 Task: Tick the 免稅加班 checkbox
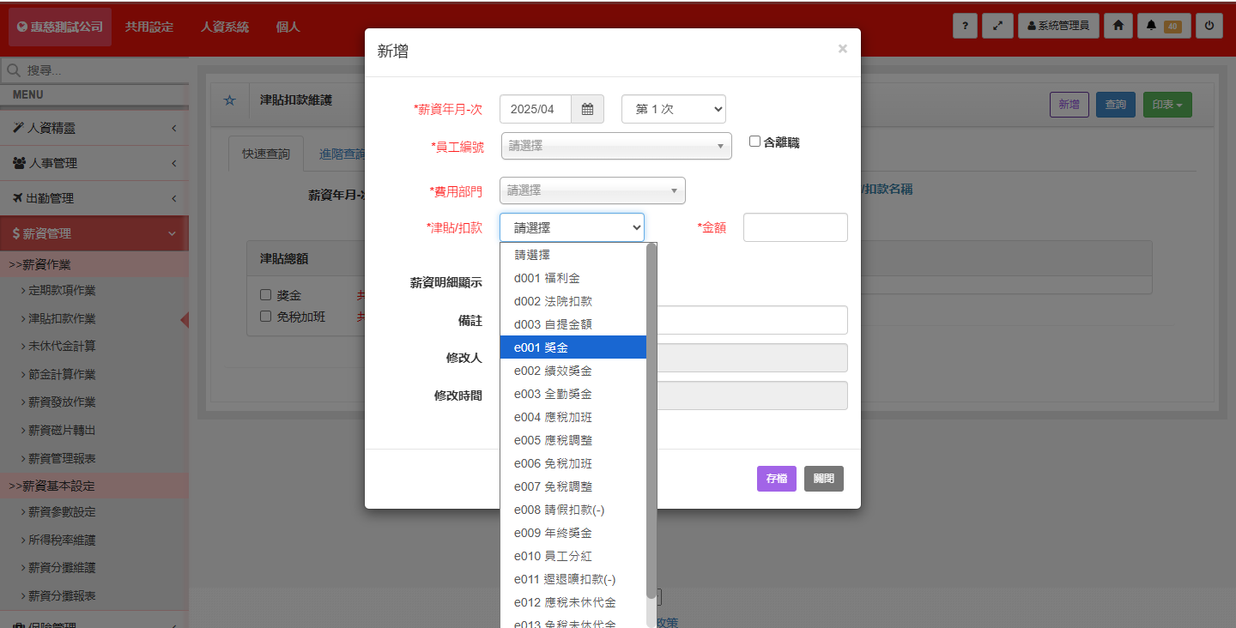click(265, 316)
